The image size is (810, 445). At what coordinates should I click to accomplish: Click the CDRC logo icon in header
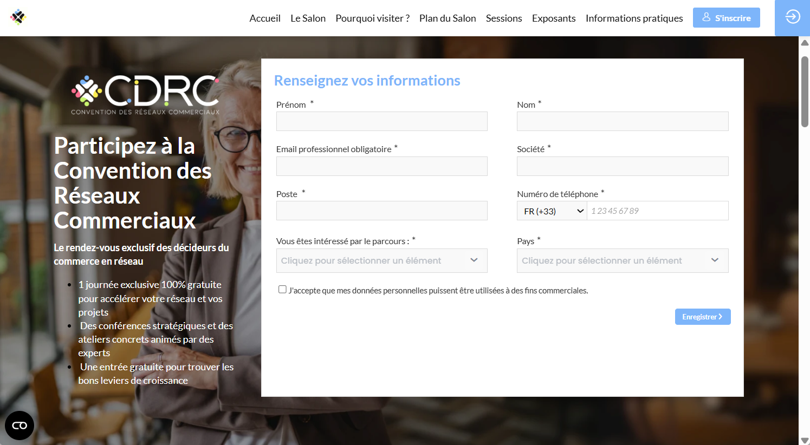(18, 17)
